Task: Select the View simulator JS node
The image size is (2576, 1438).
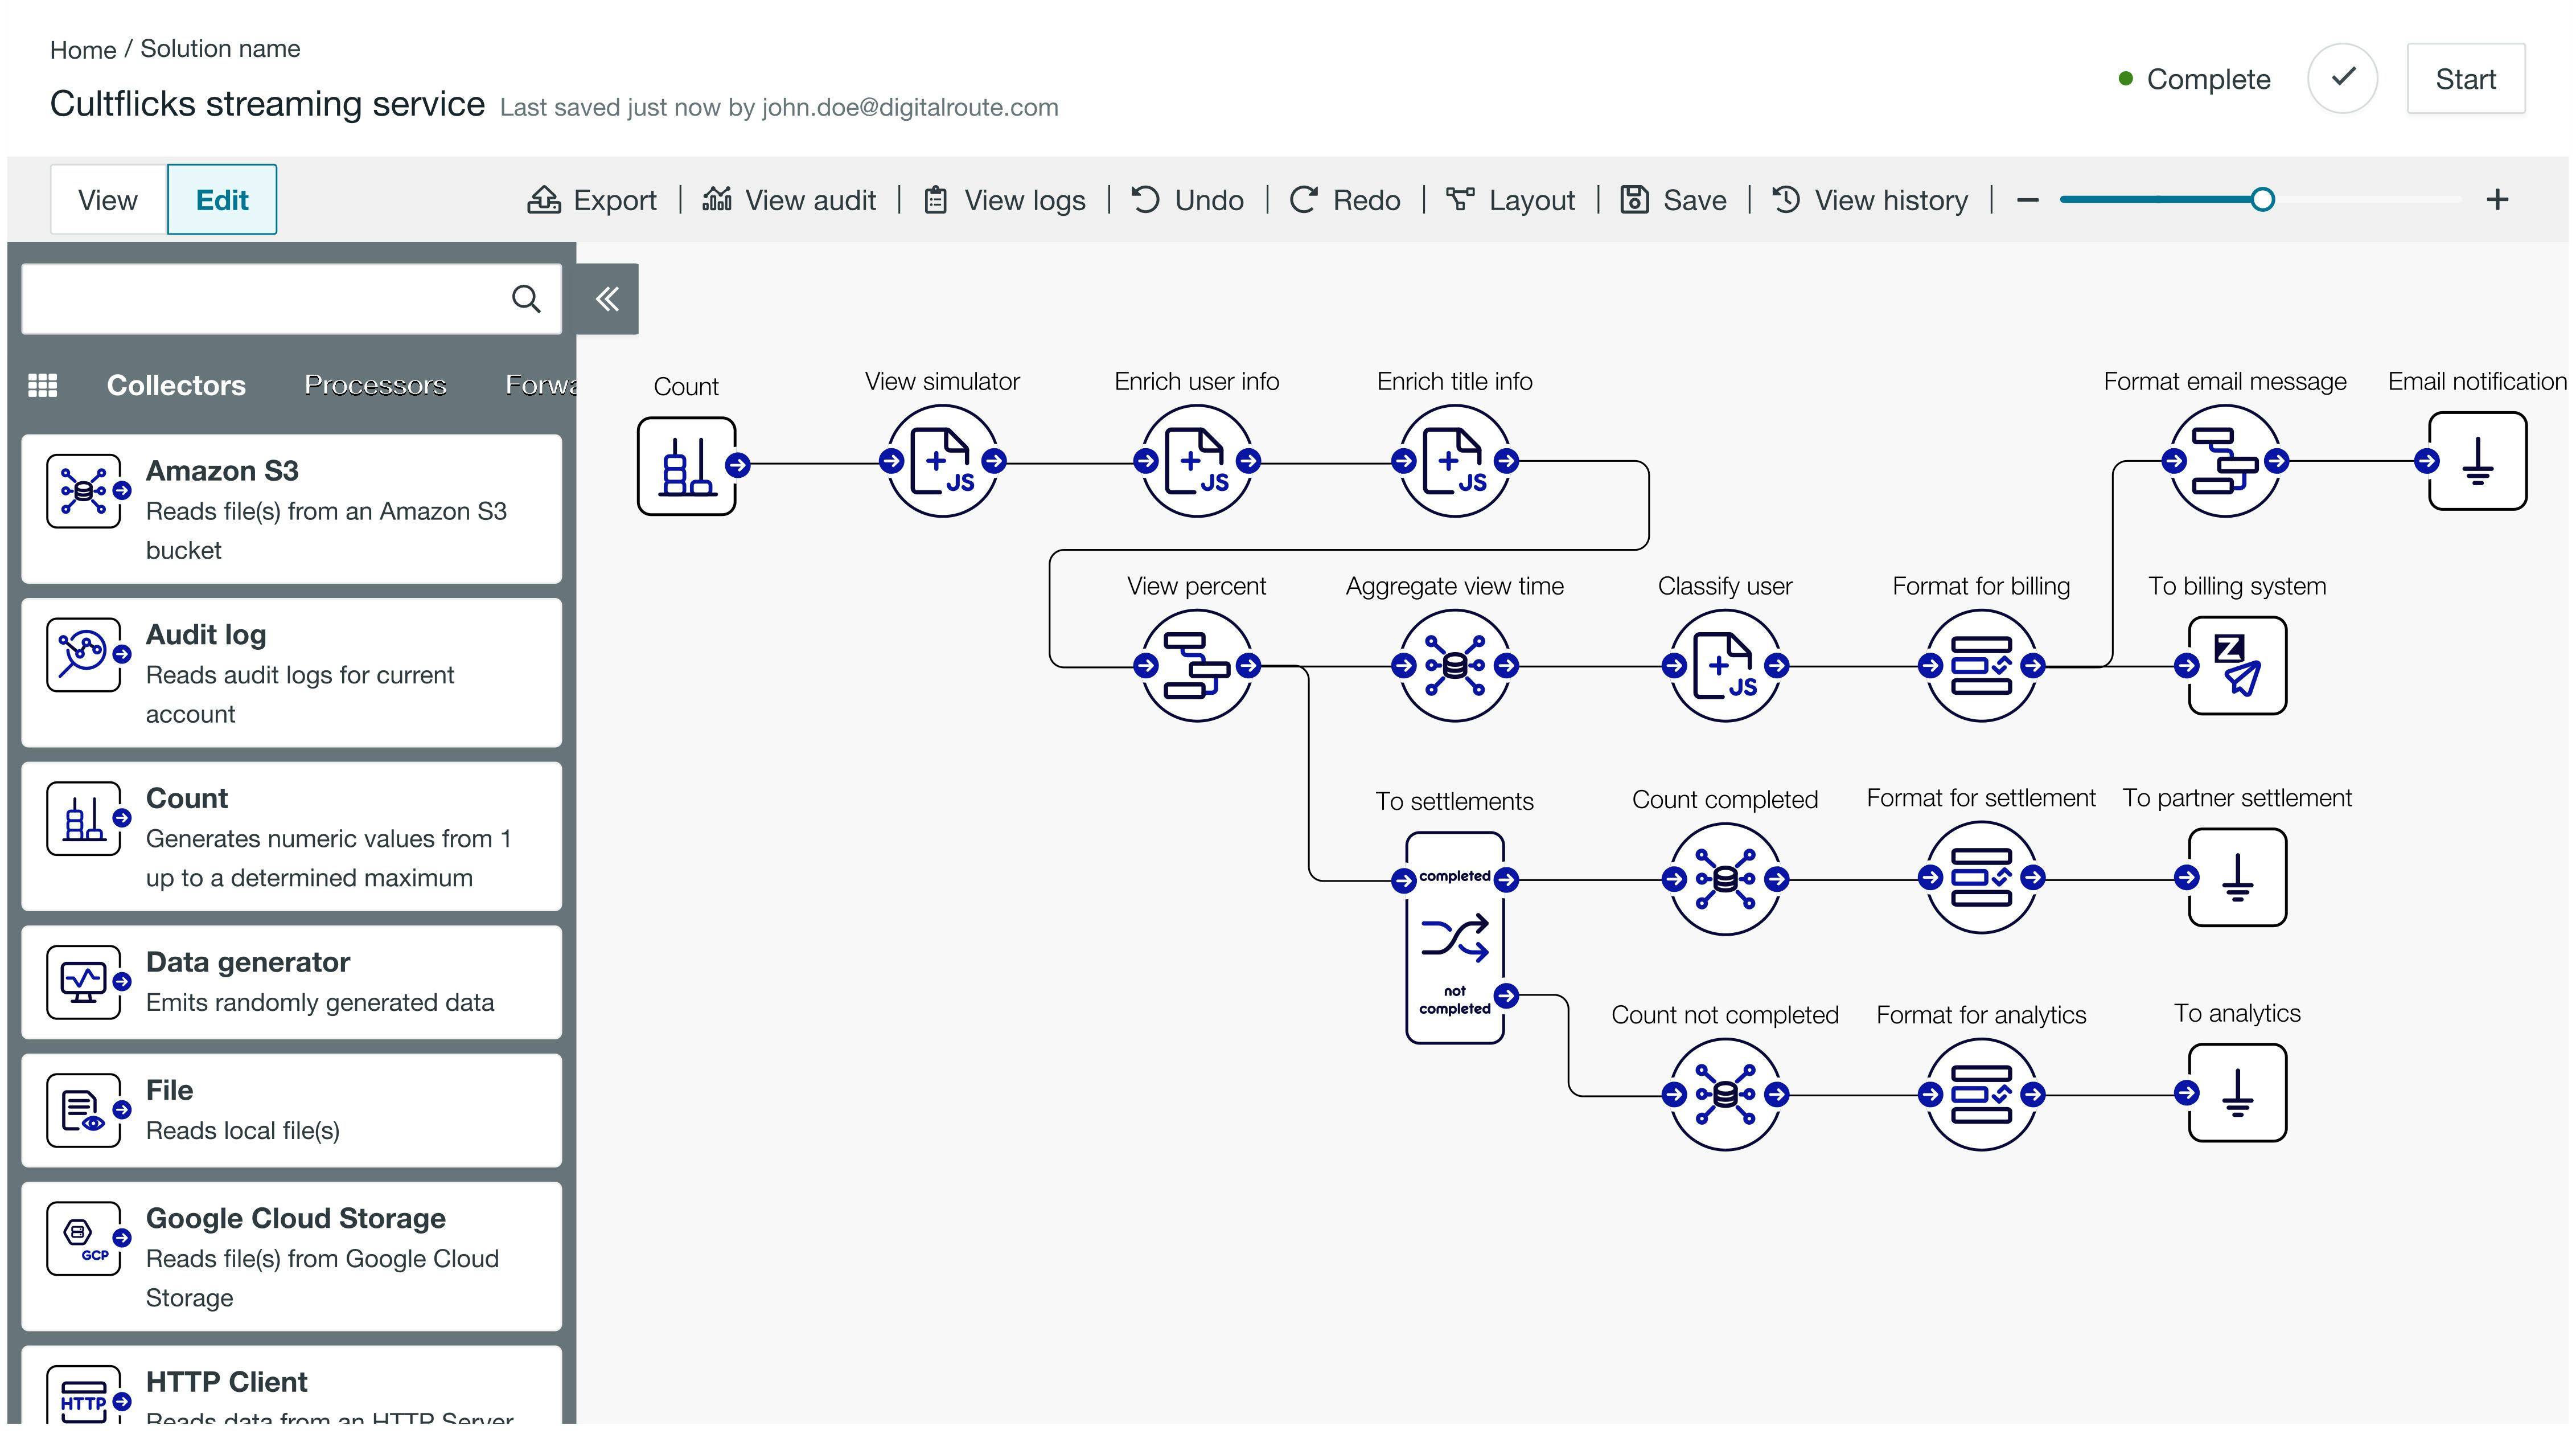Action: pyautogui.click(x=942, y=461)
